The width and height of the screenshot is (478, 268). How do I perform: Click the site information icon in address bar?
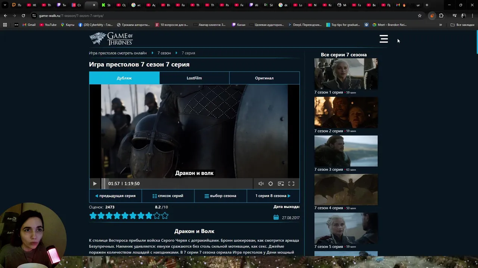[x=34, y=16]
